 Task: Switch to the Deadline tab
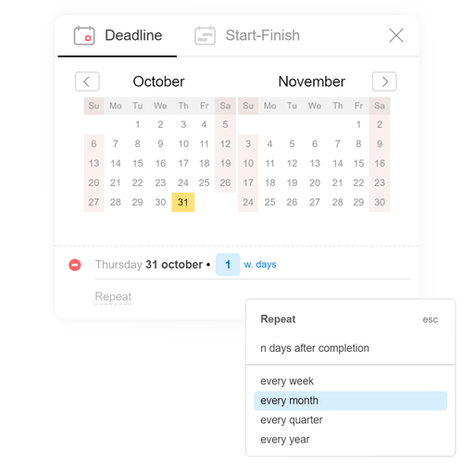[x=118, y=36]
